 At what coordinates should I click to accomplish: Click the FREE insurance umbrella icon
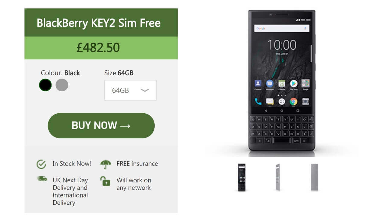pos(105,164)
